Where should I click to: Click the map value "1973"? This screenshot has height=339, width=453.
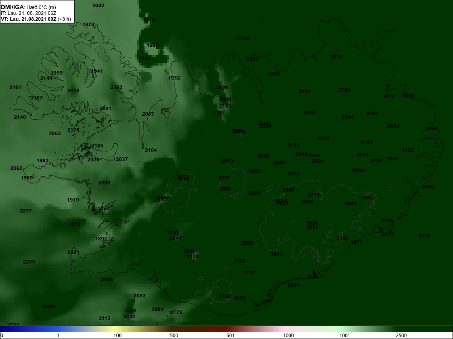pyautogui.click(x=88, y=24)
